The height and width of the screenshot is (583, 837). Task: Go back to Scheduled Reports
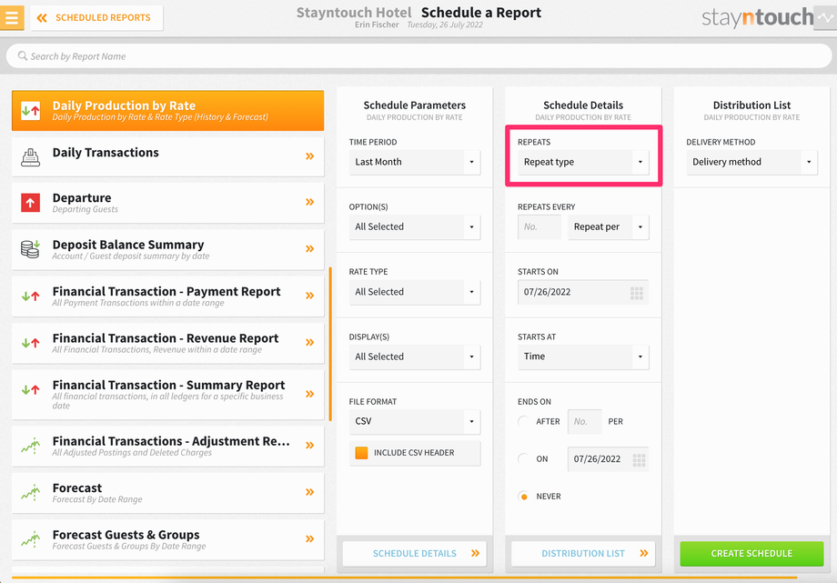pos(96,17)
